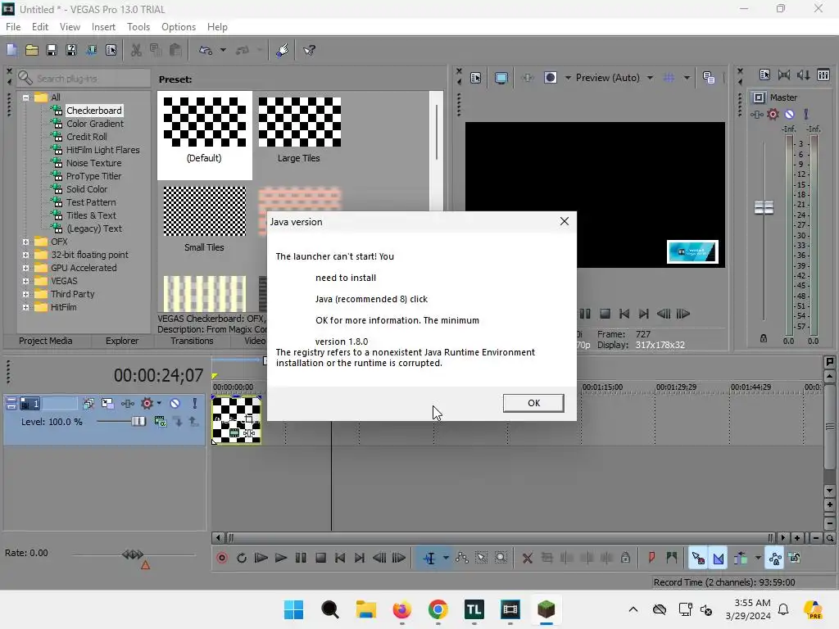Expand the Third Party folder
The width and height of the screenshot is (839, 629).
coord(25,294)
